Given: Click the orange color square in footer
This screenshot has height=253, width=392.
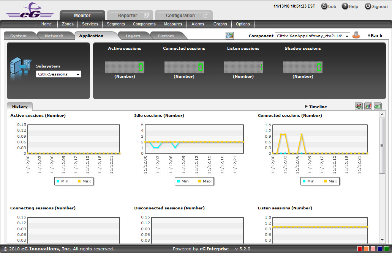Looking at the screenshot, I should (x=367, y=248).
